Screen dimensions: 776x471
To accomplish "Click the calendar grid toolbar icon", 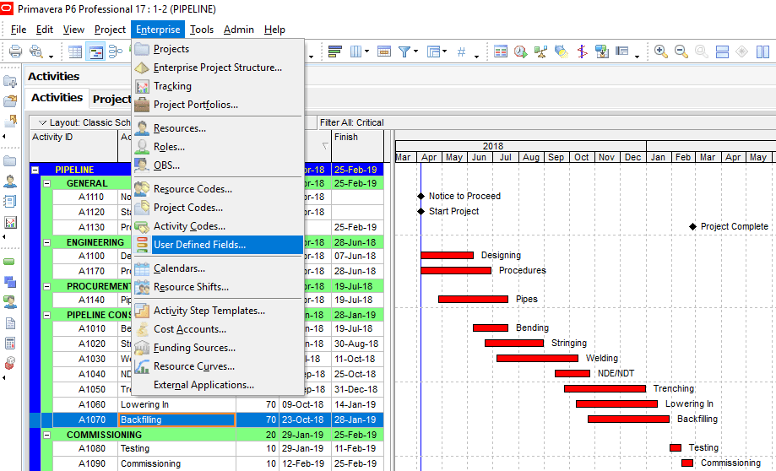I will 501,51.
